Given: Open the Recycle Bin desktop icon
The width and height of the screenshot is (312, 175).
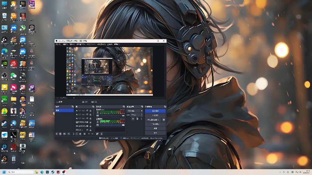Looking at the screenshot, I should (4, 17).
